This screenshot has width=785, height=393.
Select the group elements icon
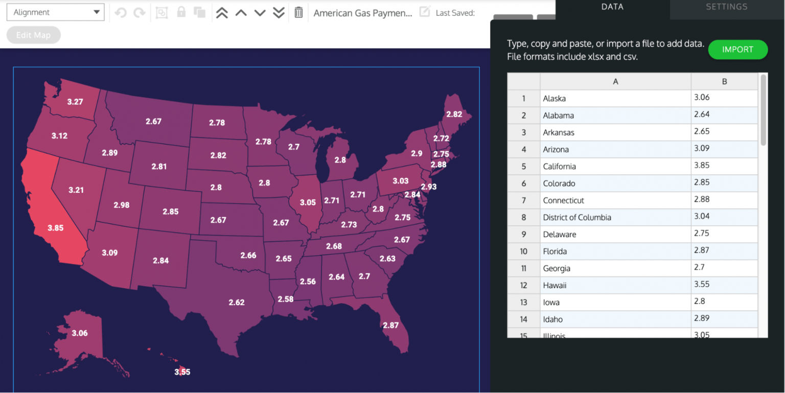(161, 12)
